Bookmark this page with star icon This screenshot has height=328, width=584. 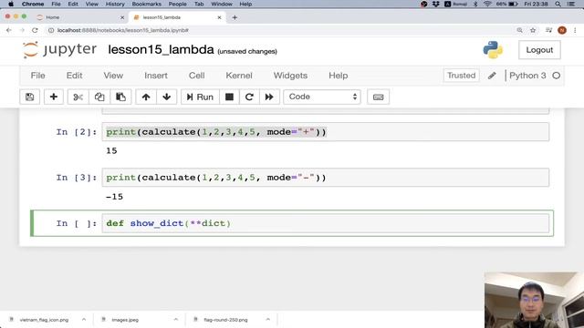pos(533,30)
